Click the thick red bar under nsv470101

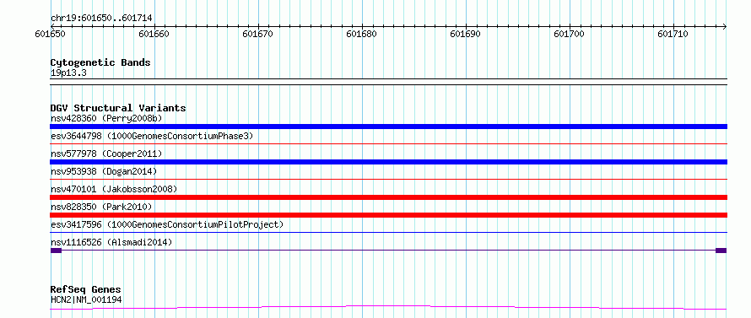click(388, 197)
